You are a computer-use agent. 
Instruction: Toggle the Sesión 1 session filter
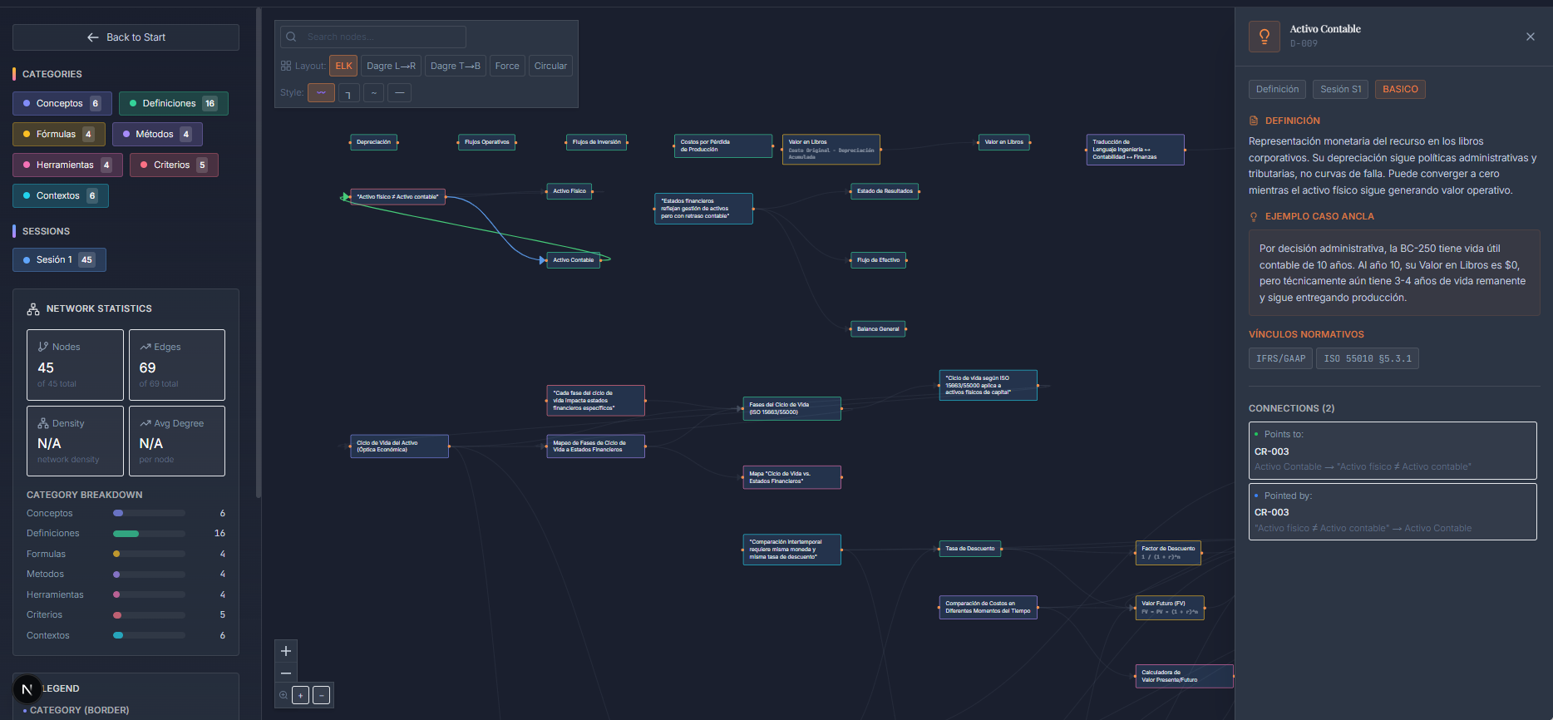click(x=59, y=259)
